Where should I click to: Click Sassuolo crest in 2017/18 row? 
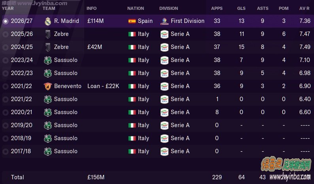[x=48, y=151]
